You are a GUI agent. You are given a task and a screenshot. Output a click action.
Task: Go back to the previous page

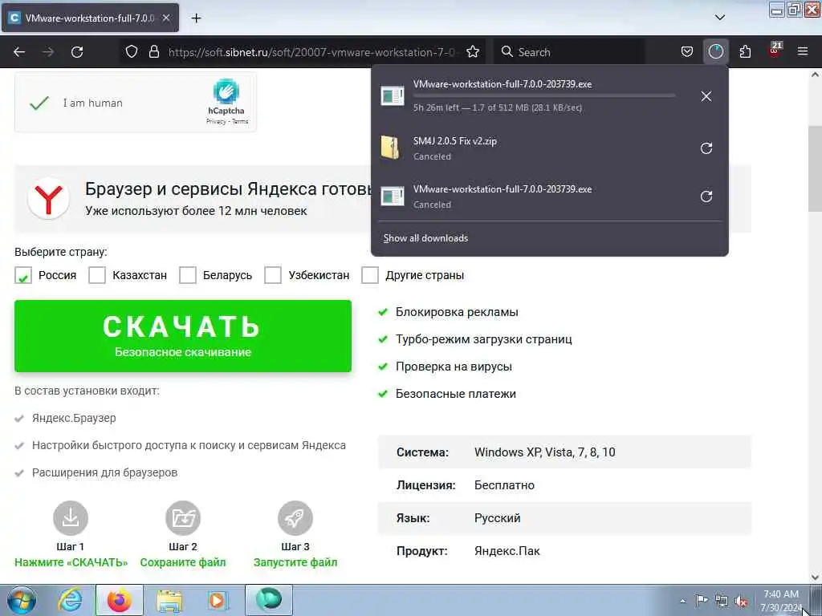click(19, 52)
